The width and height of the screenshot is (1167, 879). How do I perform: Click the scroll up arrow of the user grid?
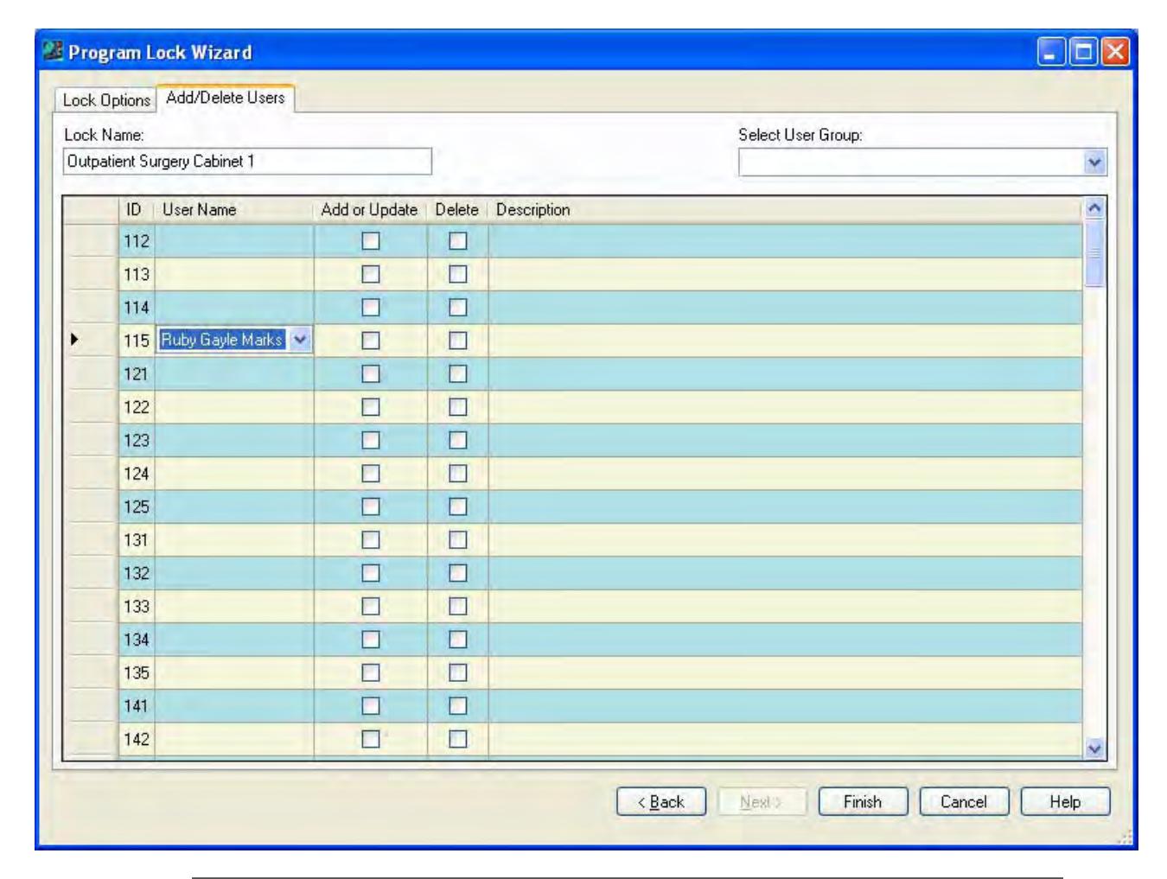point(1094,208)
